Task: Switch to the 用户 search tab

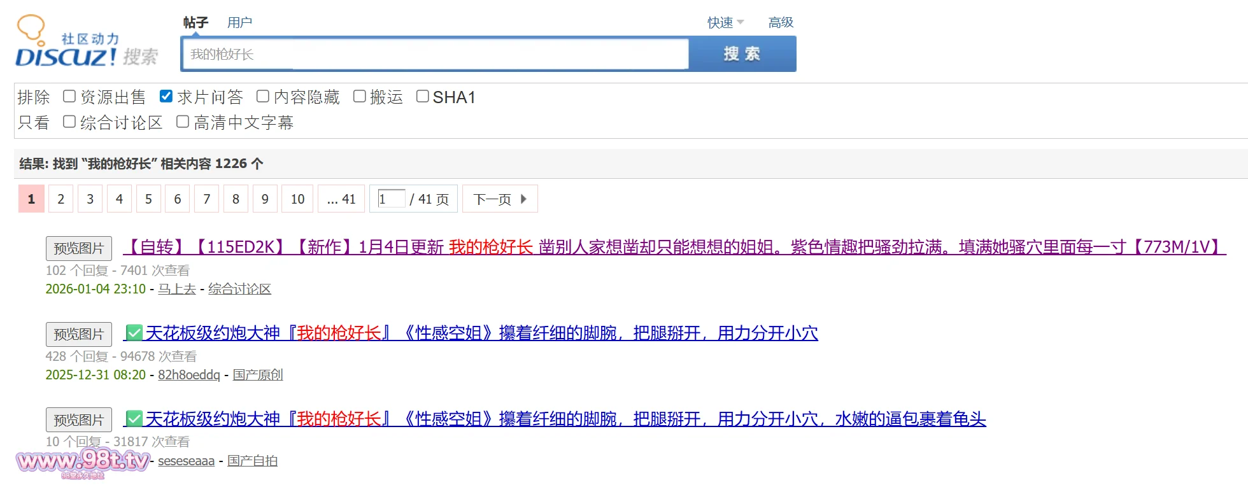Action: tap(239, 23)
